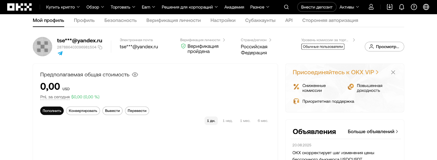Viewport: 437px width, 160px height.
Task: Open the USDCUSDT price step announcement
Action: click(x=333, y=156)
